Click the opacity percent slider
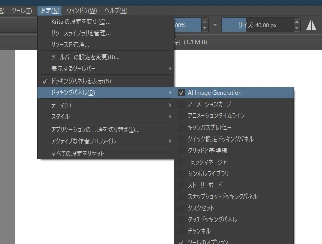 click(x=188, y=25)
